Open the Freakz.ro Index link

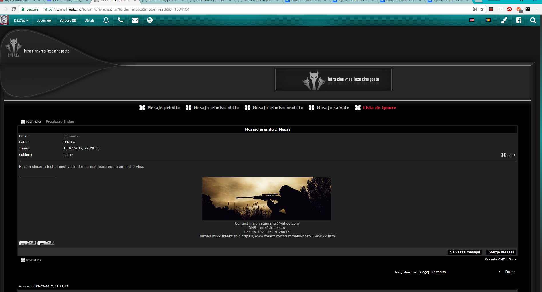pos(60,122)
